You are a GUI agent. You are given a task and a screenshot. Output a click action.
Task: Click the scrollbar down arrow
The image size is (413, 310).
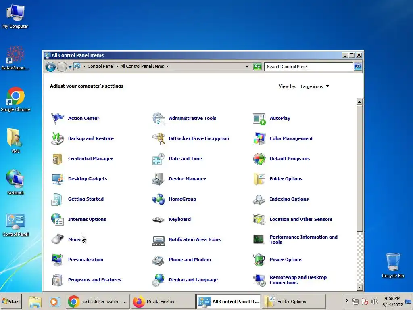(359, 287)
